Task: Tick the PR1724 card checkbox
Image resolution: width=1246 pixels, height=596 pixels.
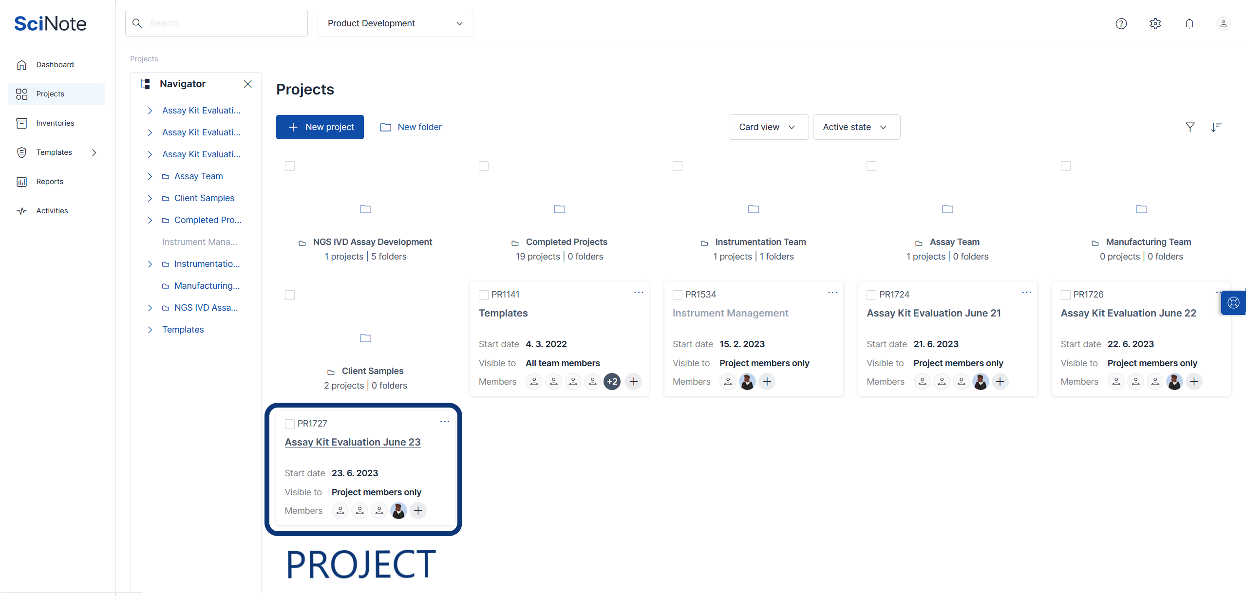Action: click(x=871, y=295)
